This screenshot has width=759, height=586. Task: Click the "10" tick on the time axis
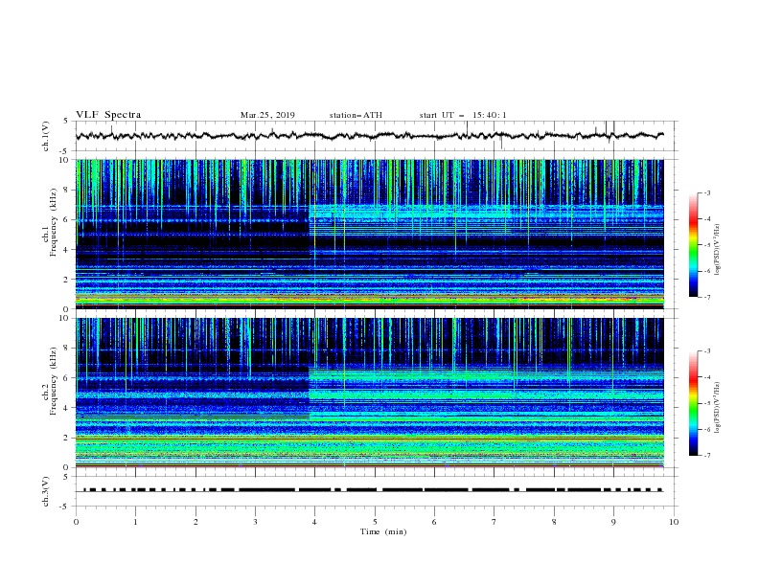[x=674, y=522]
